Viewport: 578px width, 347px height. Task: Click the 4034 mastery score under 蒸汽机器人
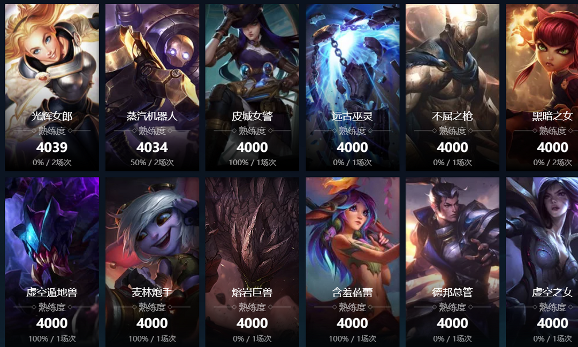coord(152,148)
